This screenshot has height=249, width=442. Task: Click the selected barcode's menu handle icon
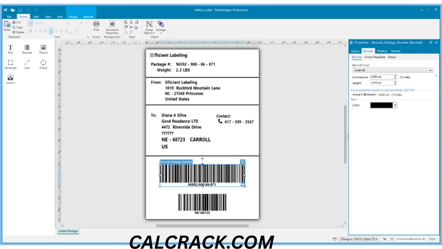pyautogui.click(x=242, y=162)
